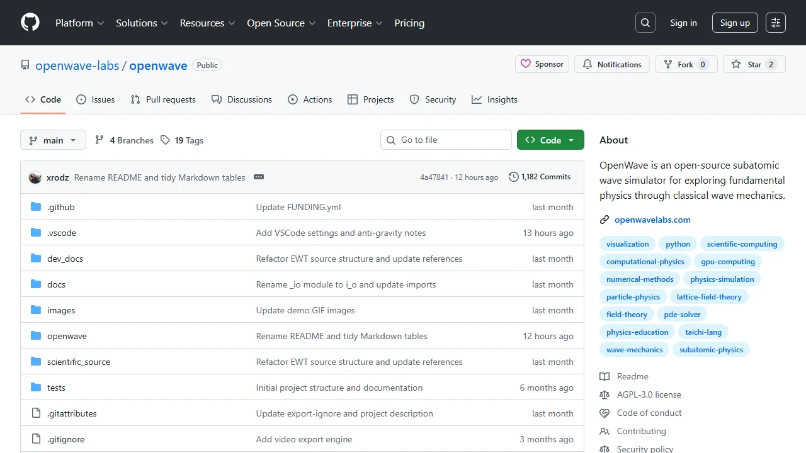Click the xrodz avatar image

[35, 177]
